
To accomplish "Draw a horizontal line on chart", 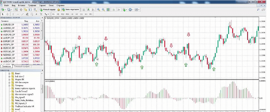I will click(18, 14).
